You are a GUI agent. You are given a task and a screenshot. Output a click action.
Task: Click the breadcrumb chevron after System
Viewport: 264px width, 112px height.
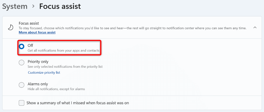pyautogui.click(x=33, y=6)
